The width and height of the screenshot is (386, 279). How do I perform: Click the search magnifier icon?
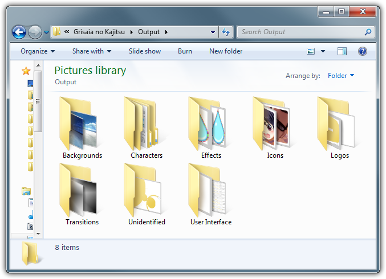[x=368, y=32]
